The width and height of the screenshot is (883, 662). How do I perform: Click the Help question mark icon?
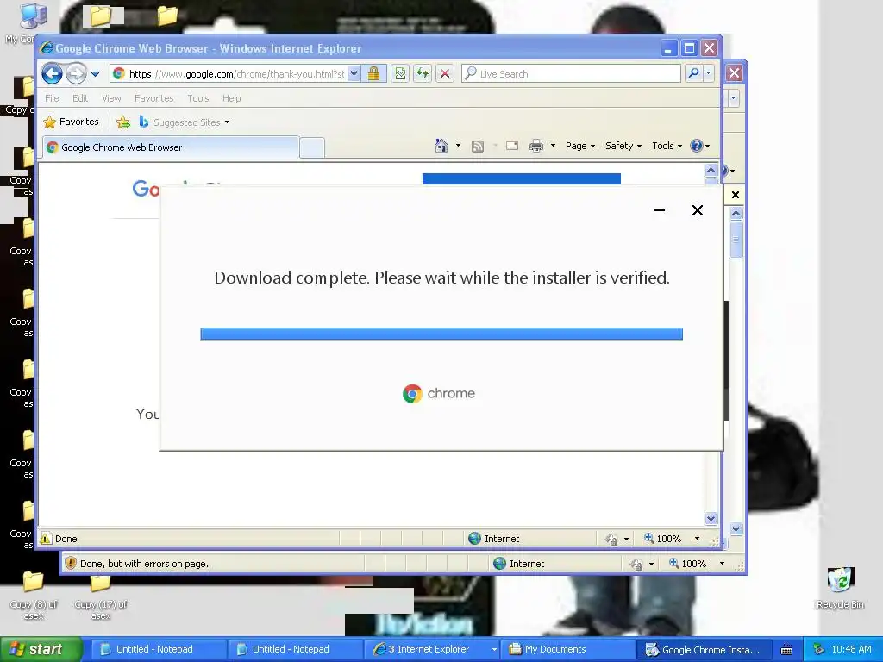(x=697, y=146)
